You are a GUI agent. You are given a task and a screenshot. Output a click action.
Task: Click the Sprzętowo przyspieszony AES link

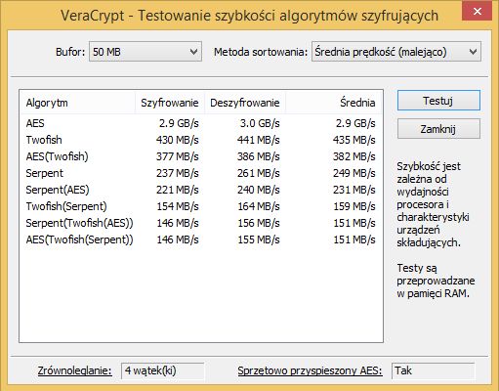[310, 370]
